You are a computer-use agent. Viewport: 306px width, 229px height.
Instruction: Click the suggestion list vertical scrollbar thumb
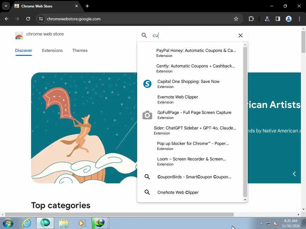(245, 122)
